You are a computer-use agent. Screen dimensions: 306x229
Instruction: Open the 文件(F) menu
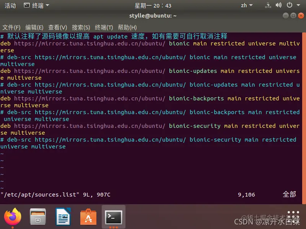point(11,27)
